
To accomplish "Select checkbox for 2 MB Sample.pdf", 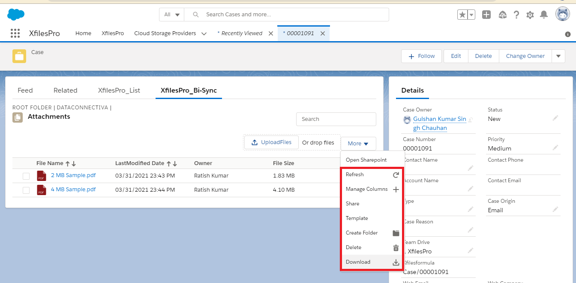I will click(26, 176).
